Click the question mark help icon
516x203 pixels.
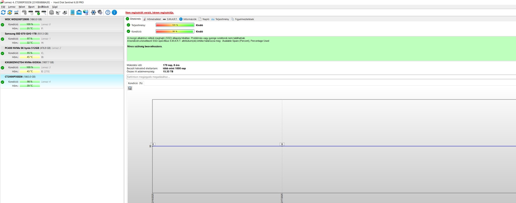tap(108, 12)
